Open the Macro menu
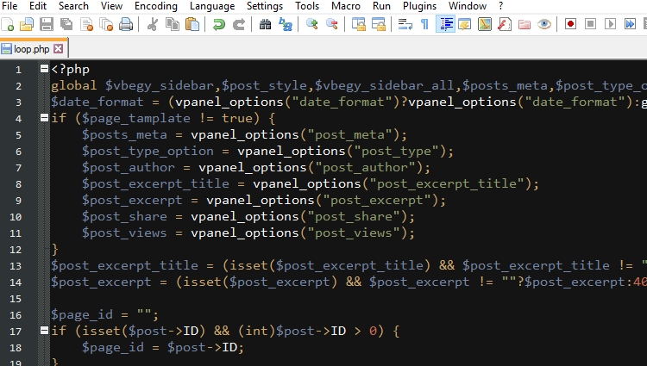Viewport: 647px width, 366px height. (346, 6)
